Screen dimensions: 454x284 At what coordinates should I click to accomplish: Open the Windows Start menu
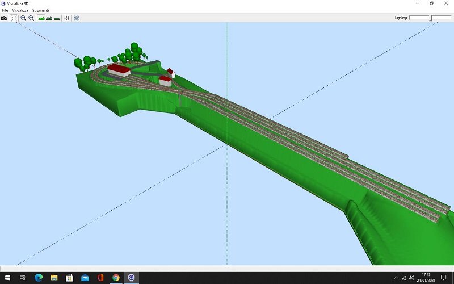7,278
